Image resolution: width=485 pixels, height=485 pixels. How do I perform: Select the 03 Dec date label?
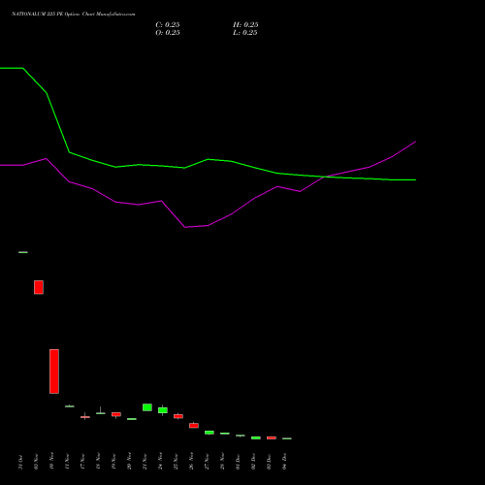click(x=269, y=462)
